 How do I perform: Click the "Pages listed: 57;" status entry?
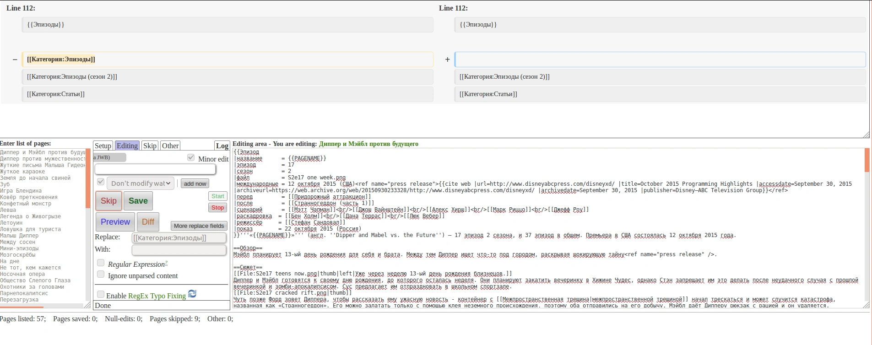pos(23,319)
